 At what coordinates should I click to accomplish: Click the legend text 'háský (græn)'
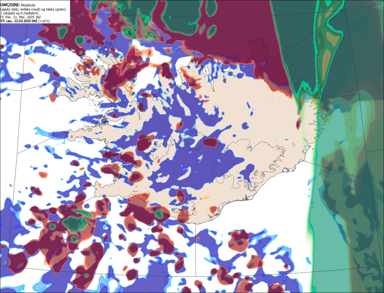[x=56, y=9]
